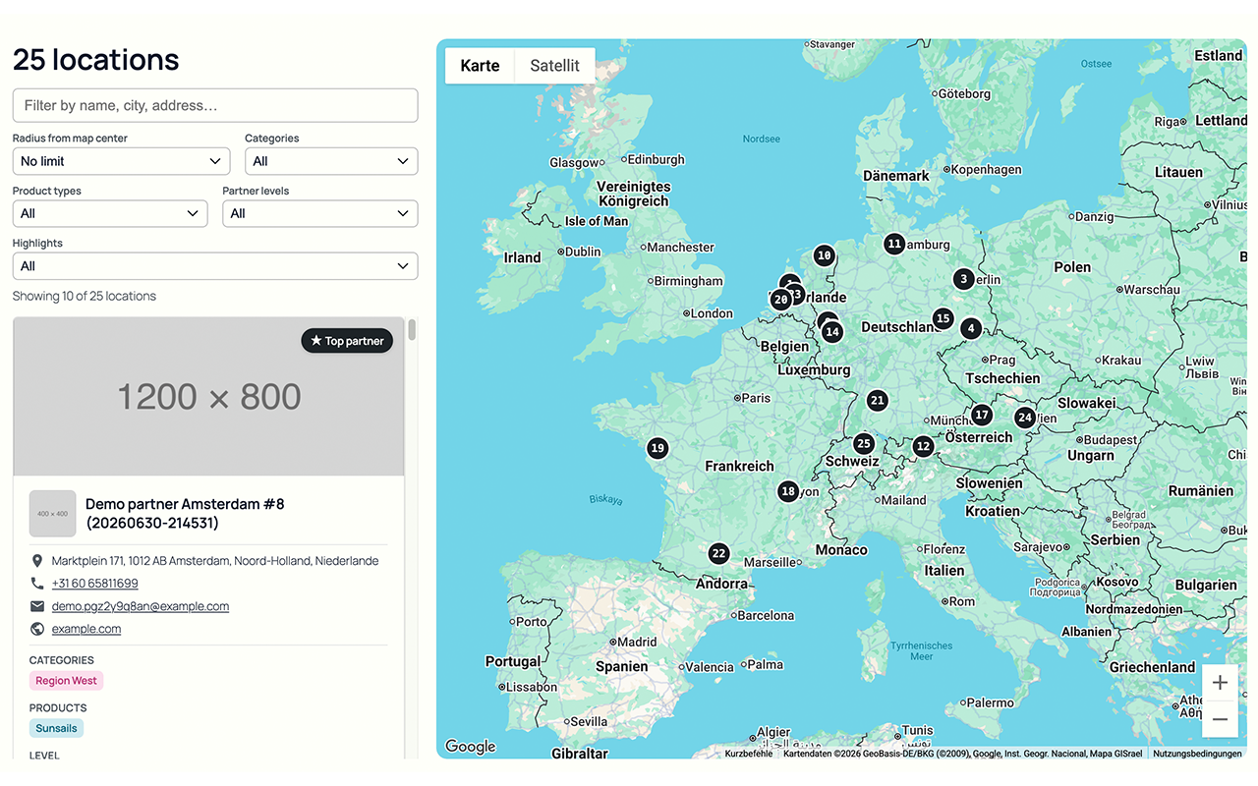Image resolution: width=1258 pixels, height=786 pixels.
Task: Click map marker number 10
Action: click(x=824, y=255)
